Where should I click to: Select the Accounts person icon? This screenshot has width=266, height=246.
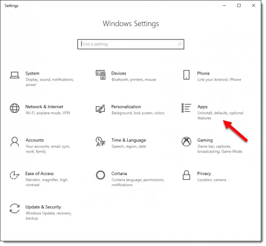click(15, 142)
